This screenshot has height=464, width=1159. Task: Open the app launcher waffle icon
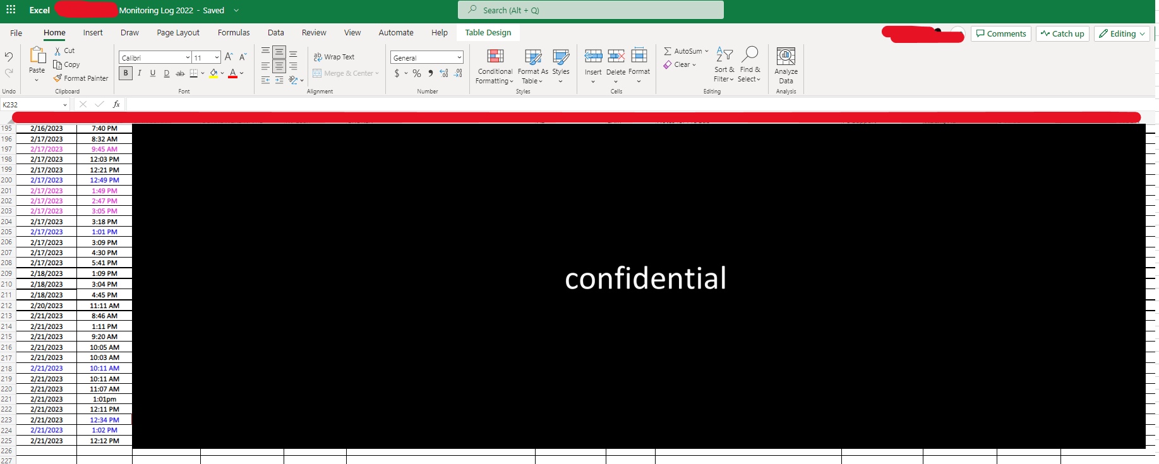pos(12,10)
